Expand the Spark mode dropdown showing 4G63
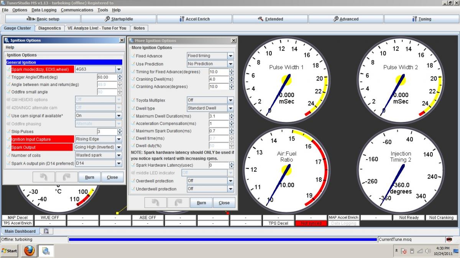The width and height of the screenshot is (460, 258). coord(119,69)
